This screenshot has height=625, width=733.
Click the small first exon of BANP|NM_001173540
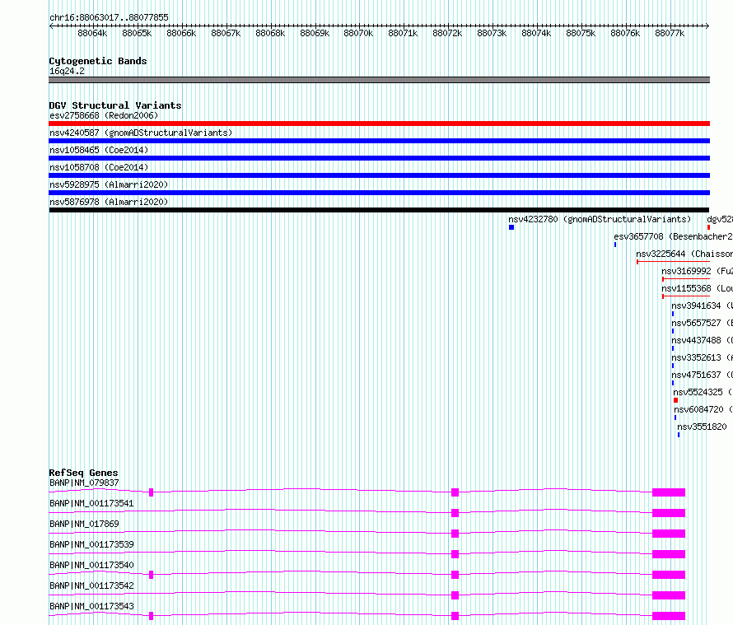coord(151,575)
